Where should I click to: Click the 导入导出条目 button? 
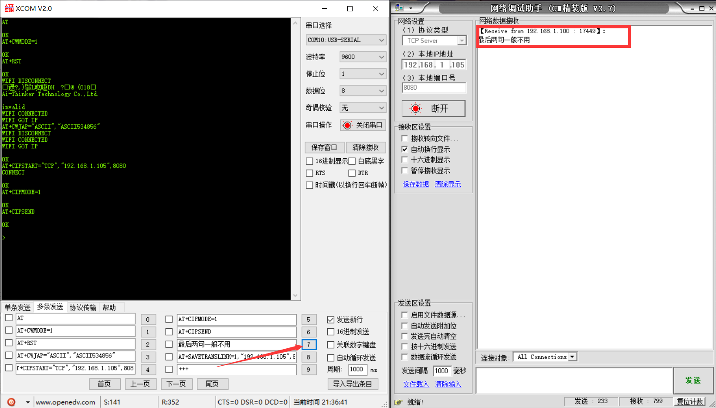[x=353, y=384]
